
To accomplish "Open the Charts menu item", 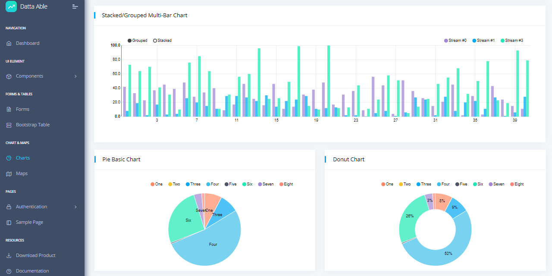I will (23, 158).
